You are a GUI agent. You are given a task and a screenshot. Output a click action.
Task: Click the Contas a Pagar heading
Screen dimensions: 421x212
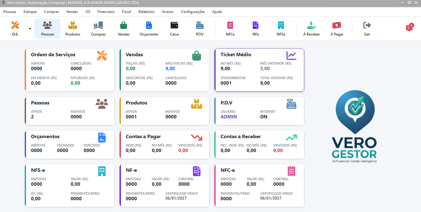click(143, 136)
